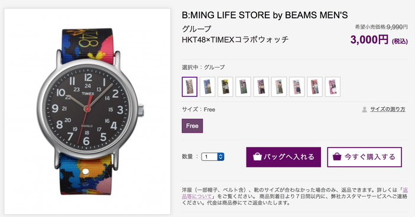Choose the eighth variant thumbnail with red strap

pos(315,87)
